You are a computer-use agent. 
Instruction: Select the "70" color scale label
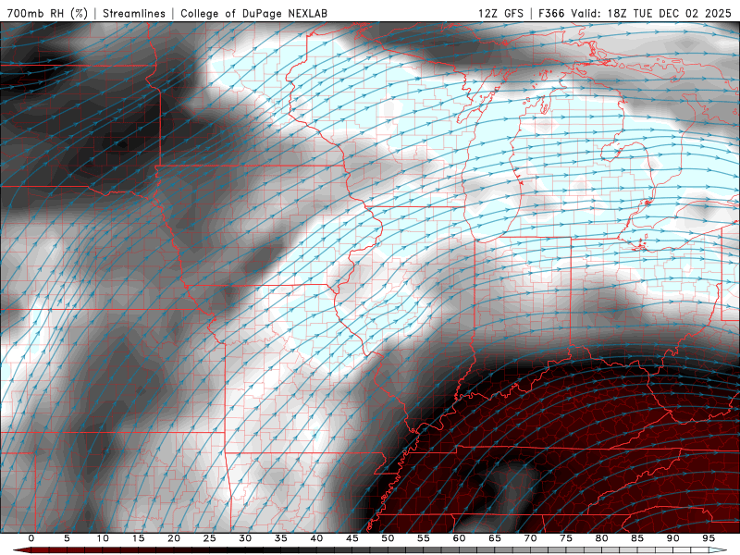530,538
